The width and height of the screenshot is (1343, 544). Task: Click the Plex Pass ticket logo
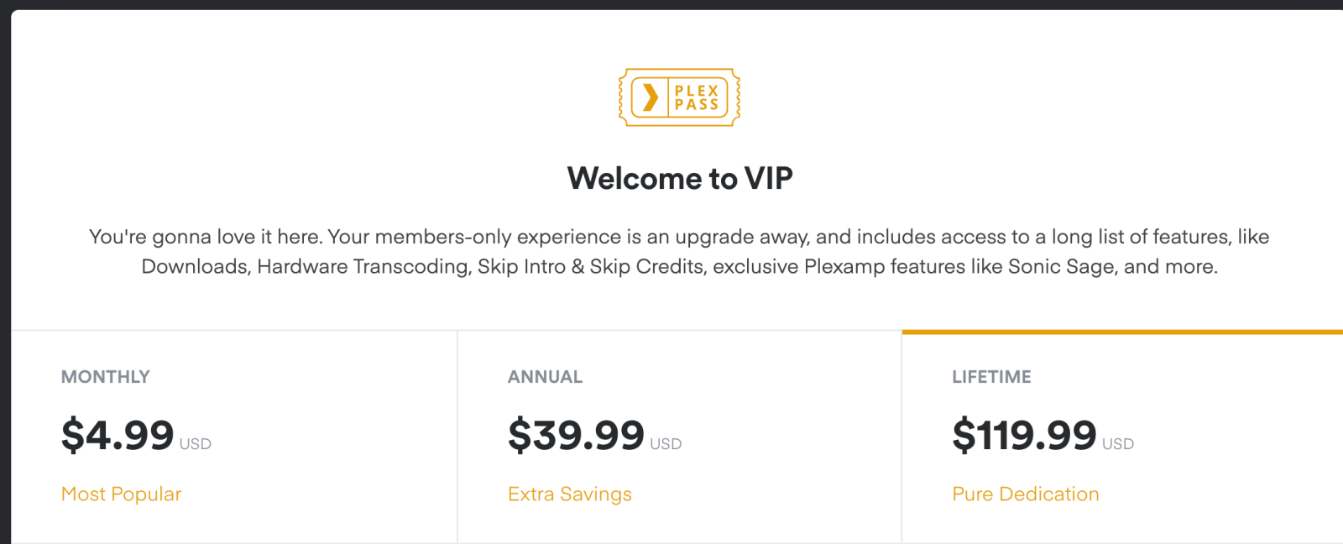pos(679,97)
